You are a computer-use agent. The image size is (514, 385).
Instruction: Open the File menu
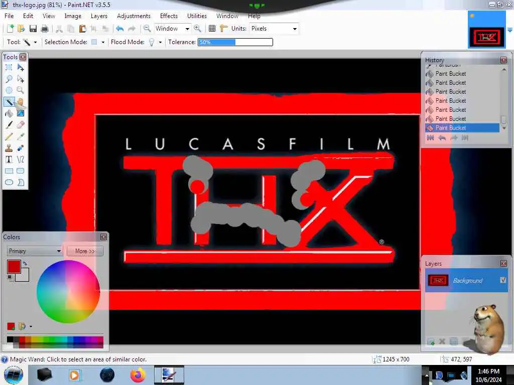click(x=9, y=16)
